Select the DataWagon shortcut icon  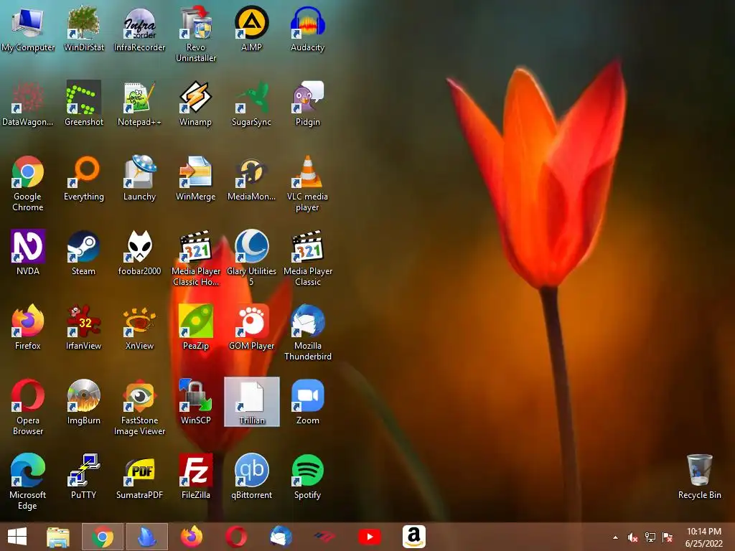pyautogui.click(x=28, y=103)
